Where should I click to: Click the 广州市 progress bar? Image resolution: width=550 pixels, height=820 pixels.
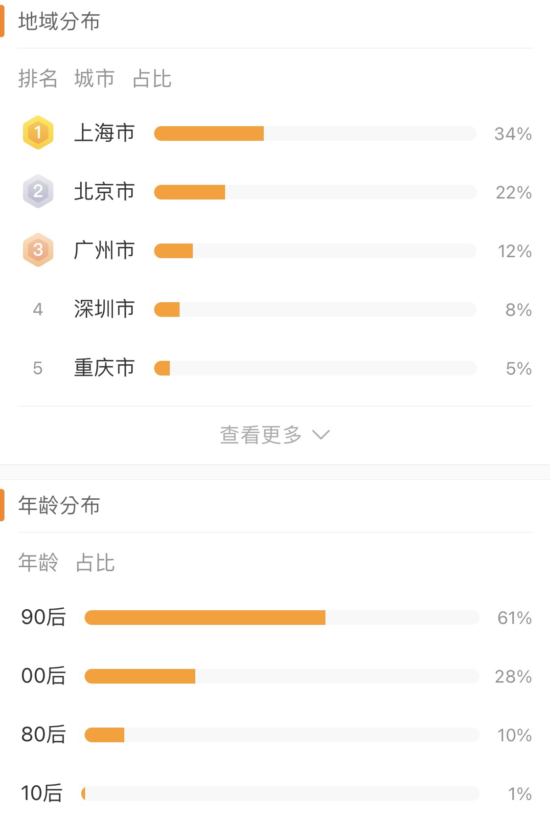pos(315,251)
